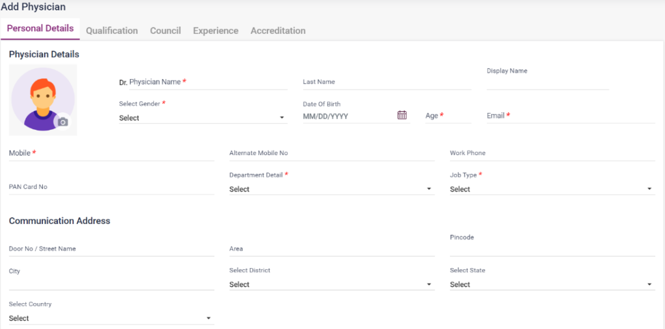
Task: Select the Personal Details tab
Action: click(40, 29)
